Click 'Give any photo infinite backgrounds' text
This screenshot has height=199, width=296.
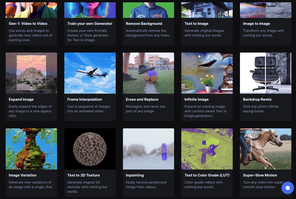pyautogui.click(x=261, y=109)
